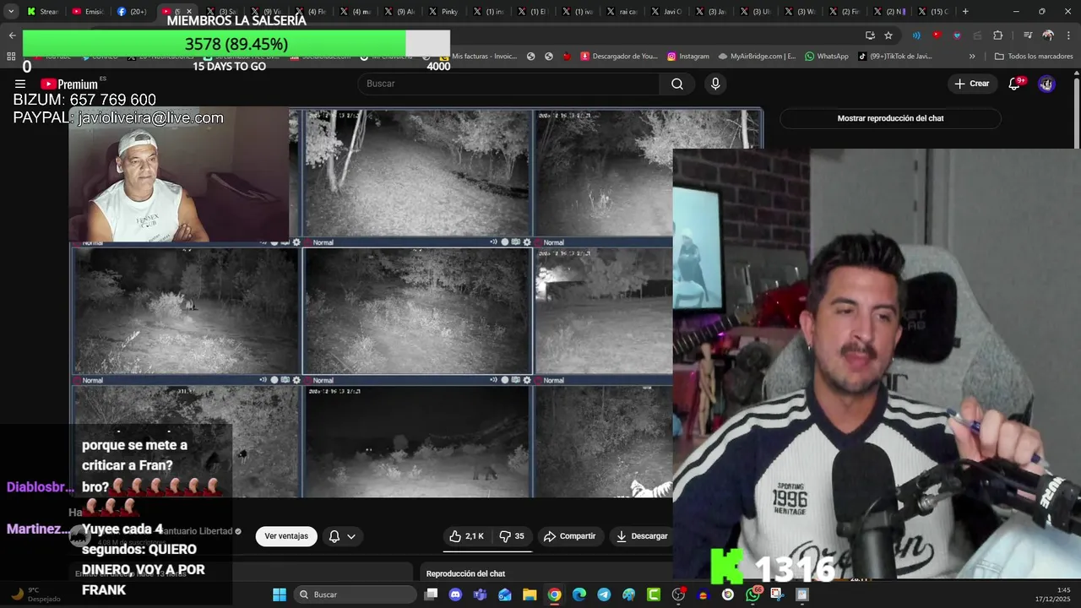Open Microsoft Teams from the taskbar
Image resolution: width=1081 pixels, height=608 pixels.
click(481, 594)
